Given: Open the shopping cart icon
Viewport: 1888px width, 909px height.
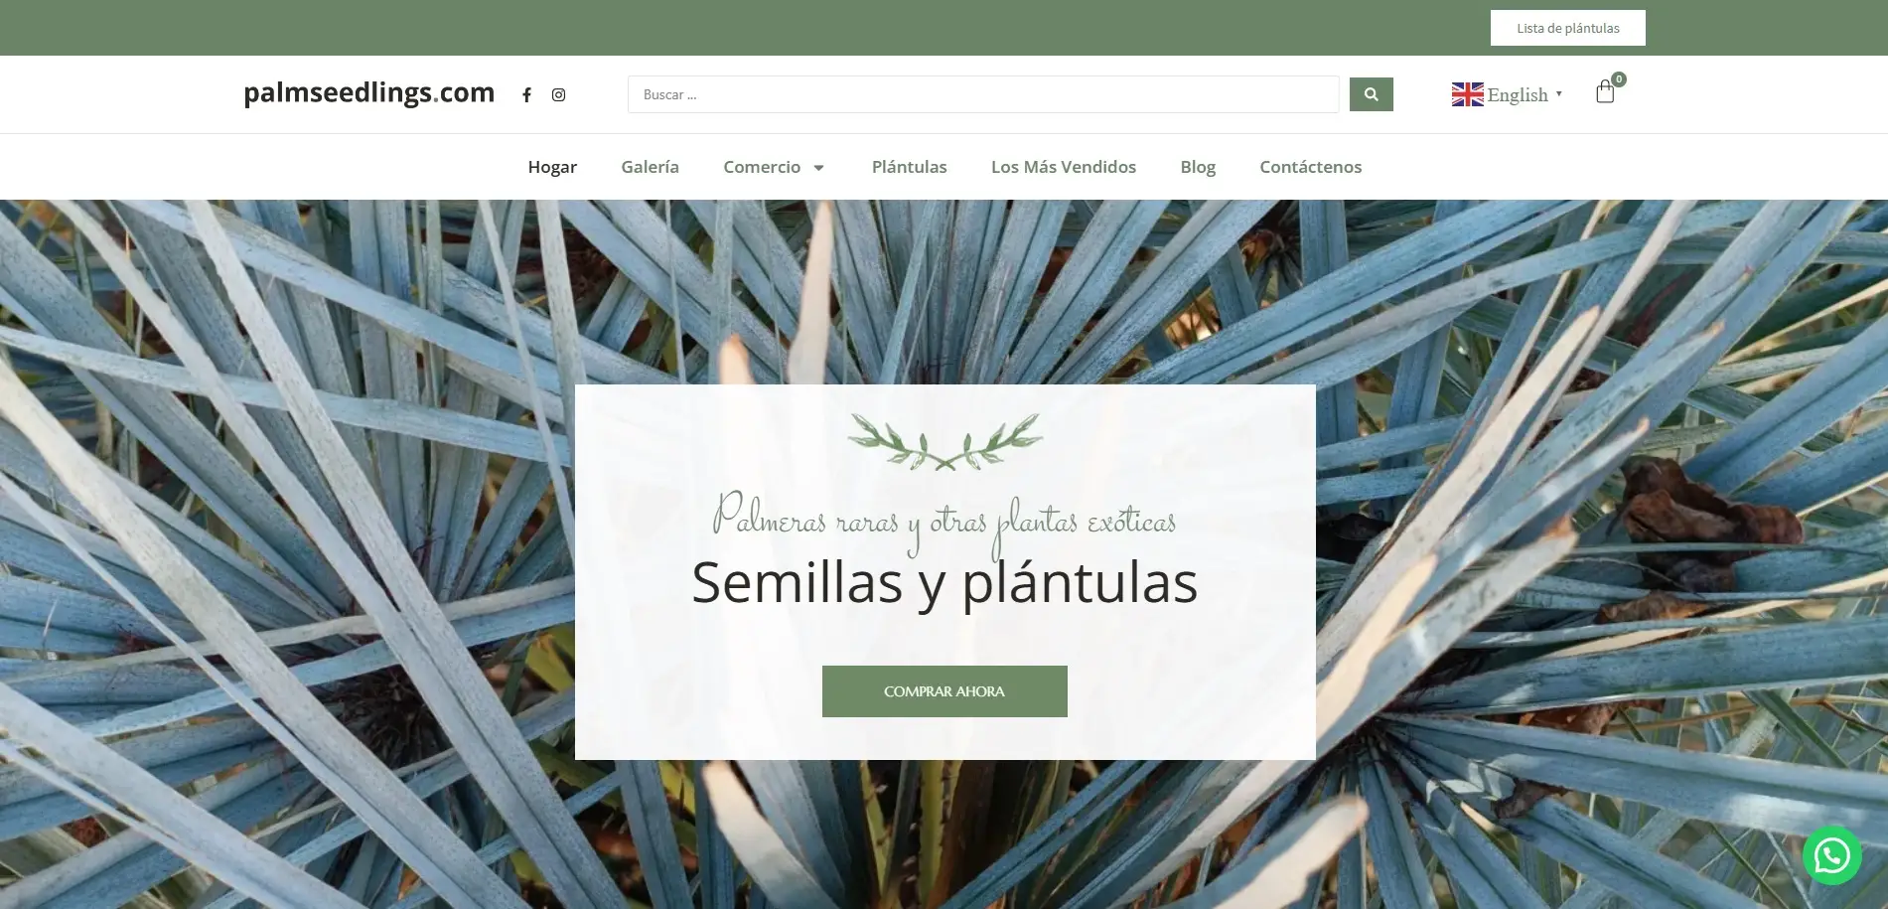Looking at the screenshot, I should [1605, 92].
